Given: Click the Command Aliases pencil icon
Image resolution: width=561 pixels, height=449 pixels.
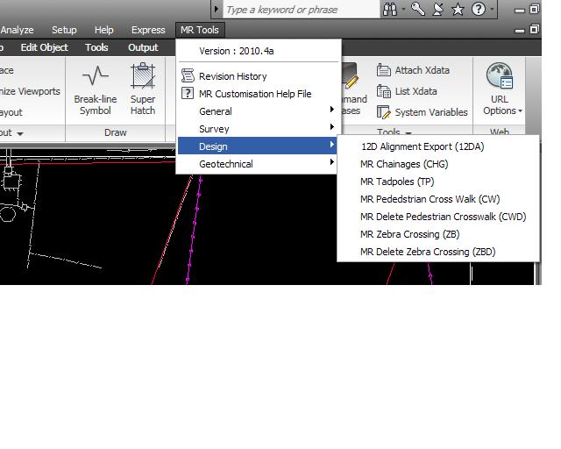Looking at the screenshot, I should pos(351,75).
